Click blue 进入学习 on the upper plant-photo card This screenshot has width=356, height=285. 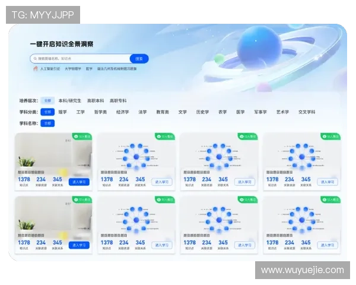point(79,182)
